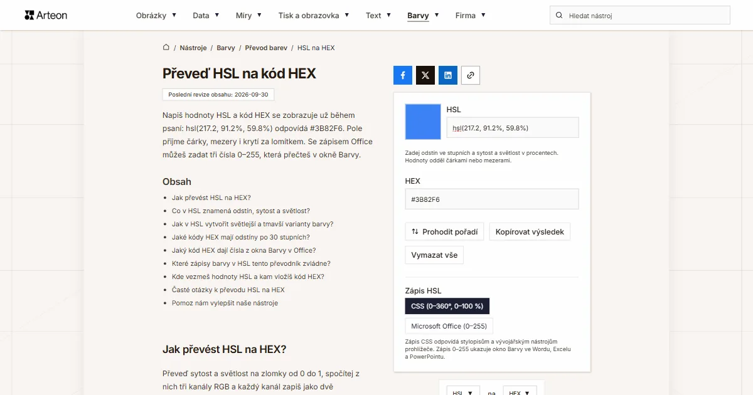
Task: Open the Barvy menu
Action: [x=423, y=15]
